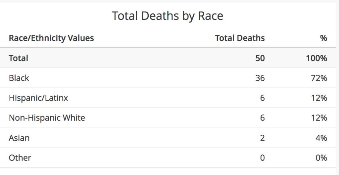Select the death count in the Hispanic/Latinx row
The height and width of the screenshot is (175, 339).
(x=262, y=98)
